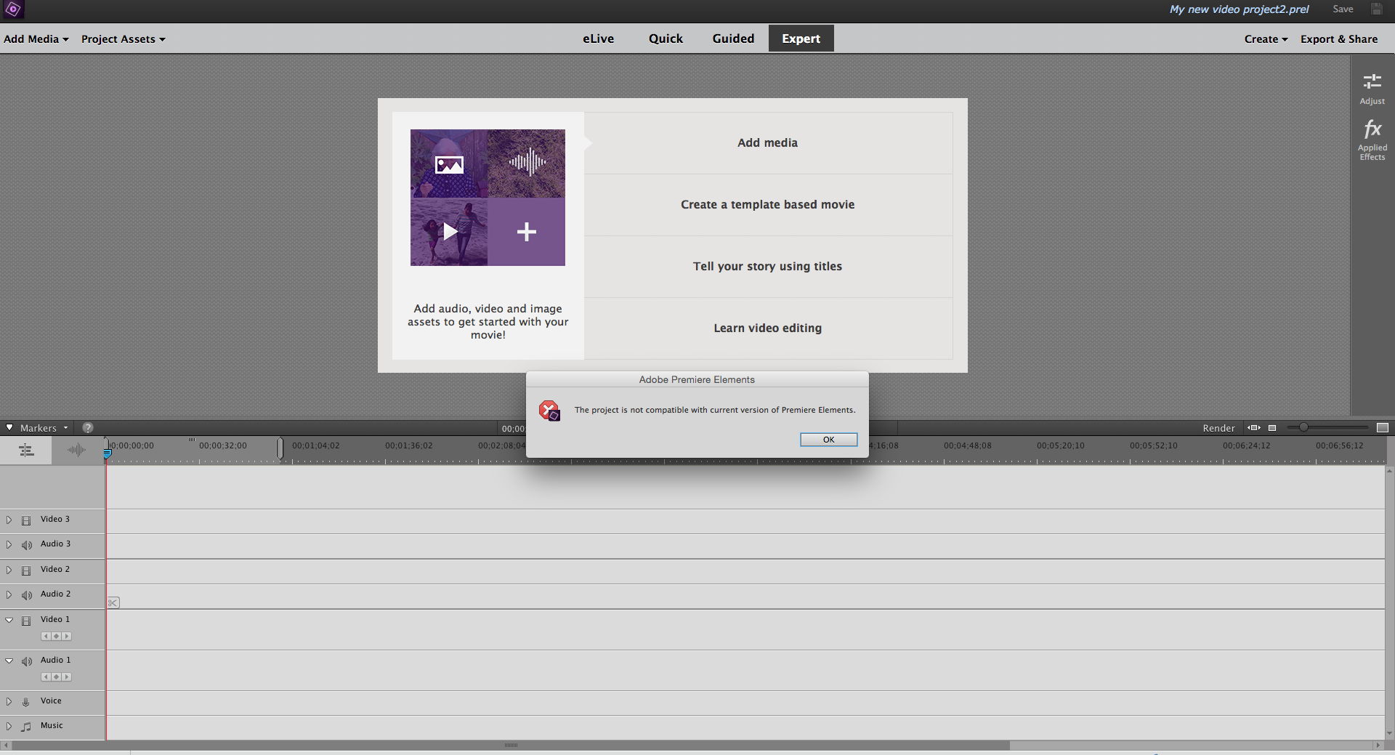Click the vertical track scroll down arrow
Image resolution: width=1395 pixels, height=755 pixels.
(x=1389, y=734)
